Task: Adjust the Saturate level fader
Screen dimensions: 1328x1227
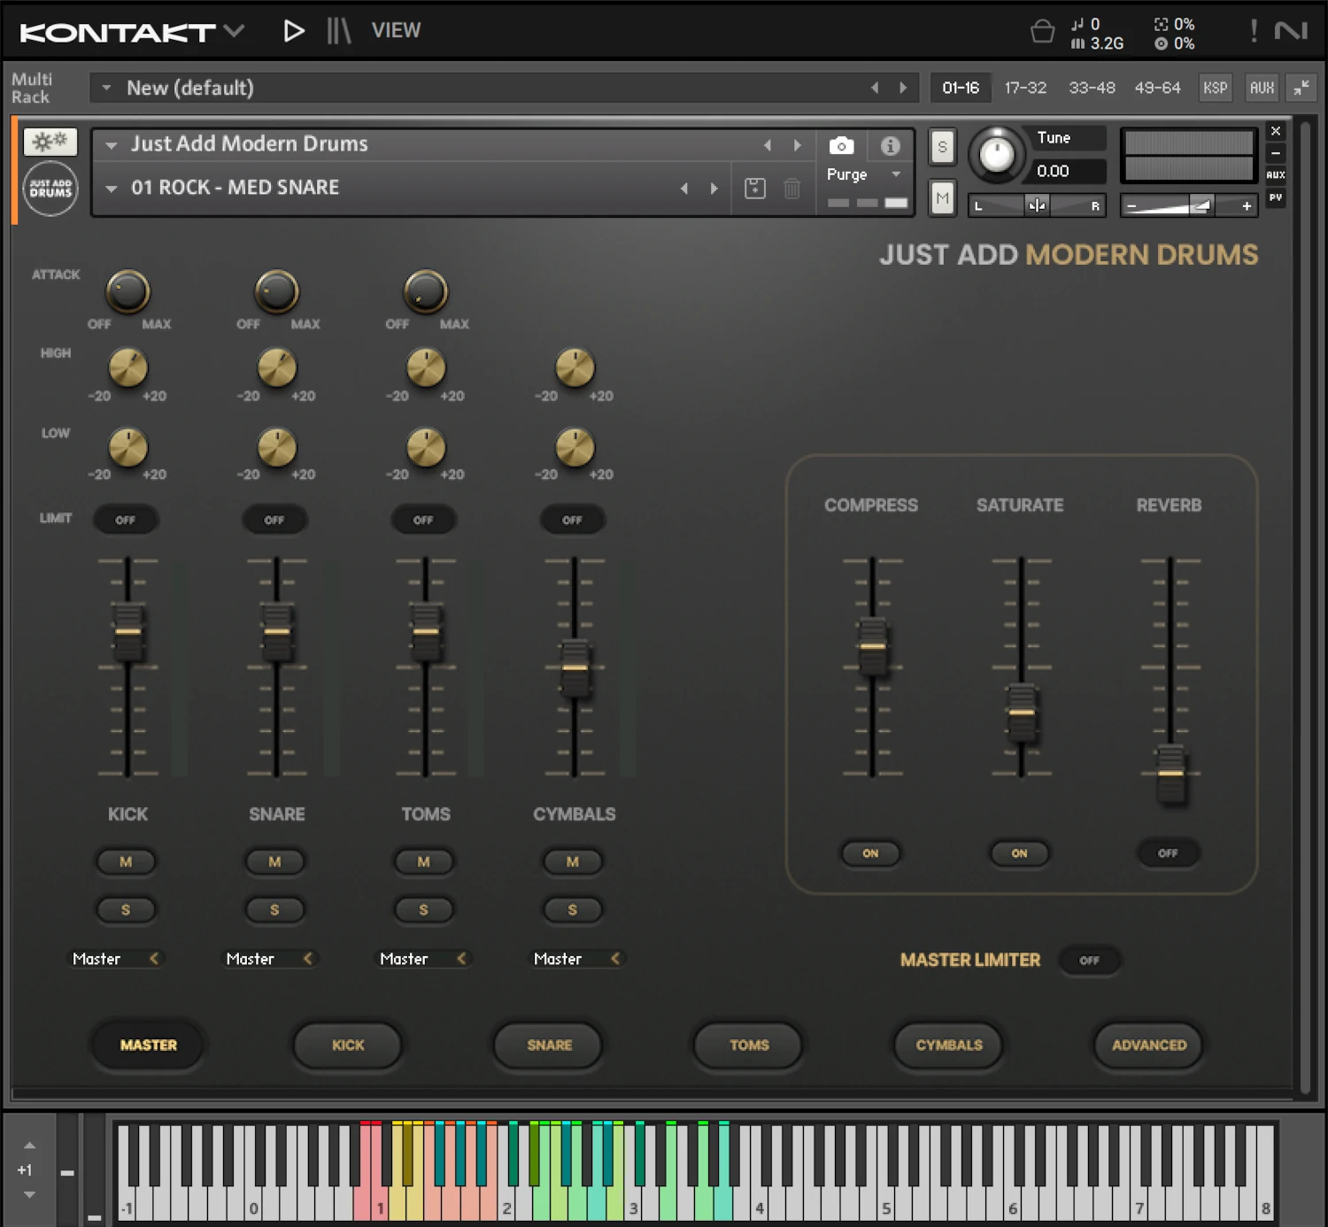Action: coord(1020,711)
